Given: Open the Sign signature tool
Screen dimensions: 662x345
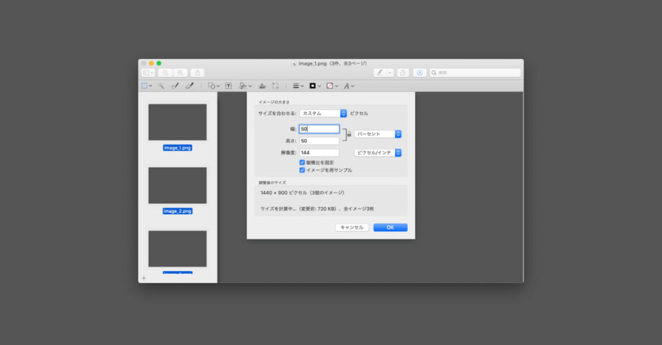Looking at the screenshot, I should click(x=245, y=86).
